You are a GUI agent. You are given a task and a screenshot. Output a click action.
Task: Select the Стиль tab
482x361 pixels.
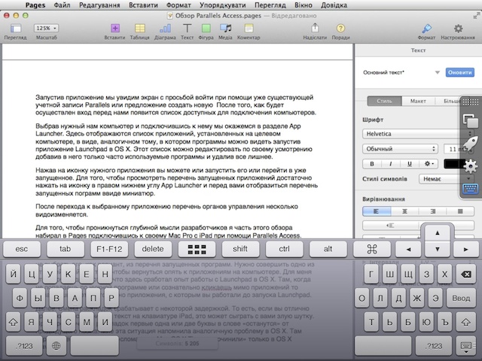385,101
